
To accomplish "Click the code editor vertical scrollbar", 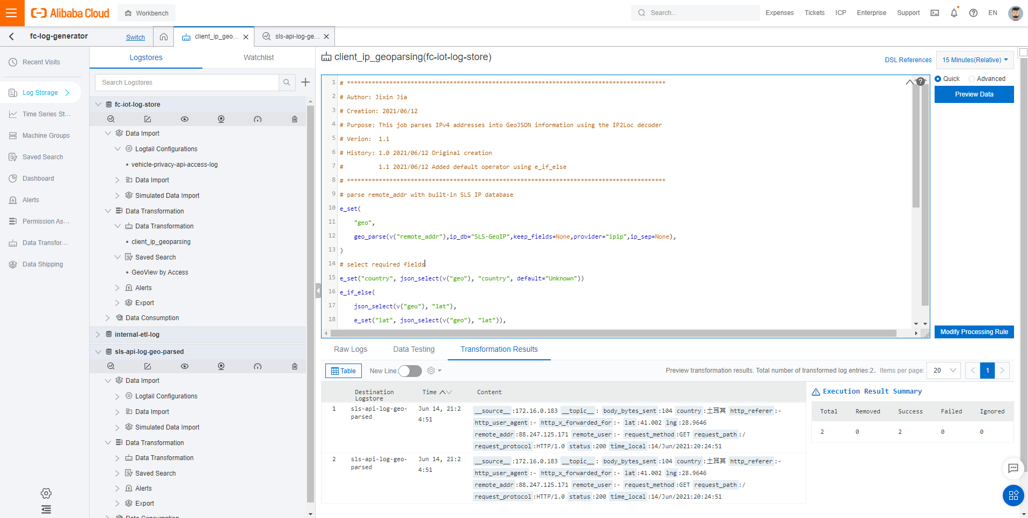I will 916,146.
